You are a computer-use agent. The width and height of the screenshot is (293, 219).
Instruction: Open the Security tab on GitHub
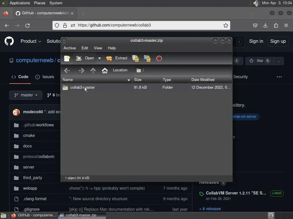coord(240,77)
